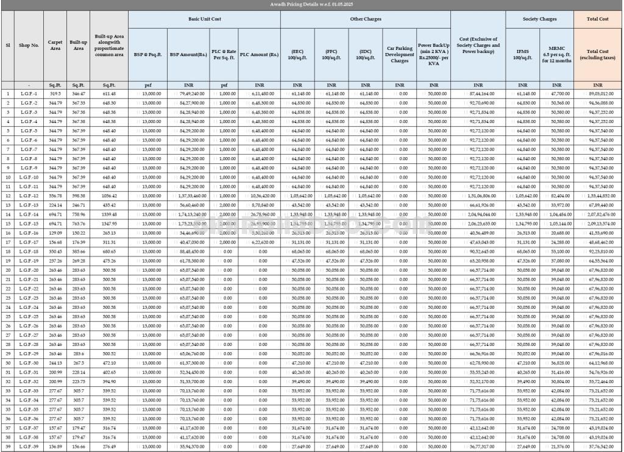
Task: Select shop number cell 'L.G.F.-32'
Action: 29,381
